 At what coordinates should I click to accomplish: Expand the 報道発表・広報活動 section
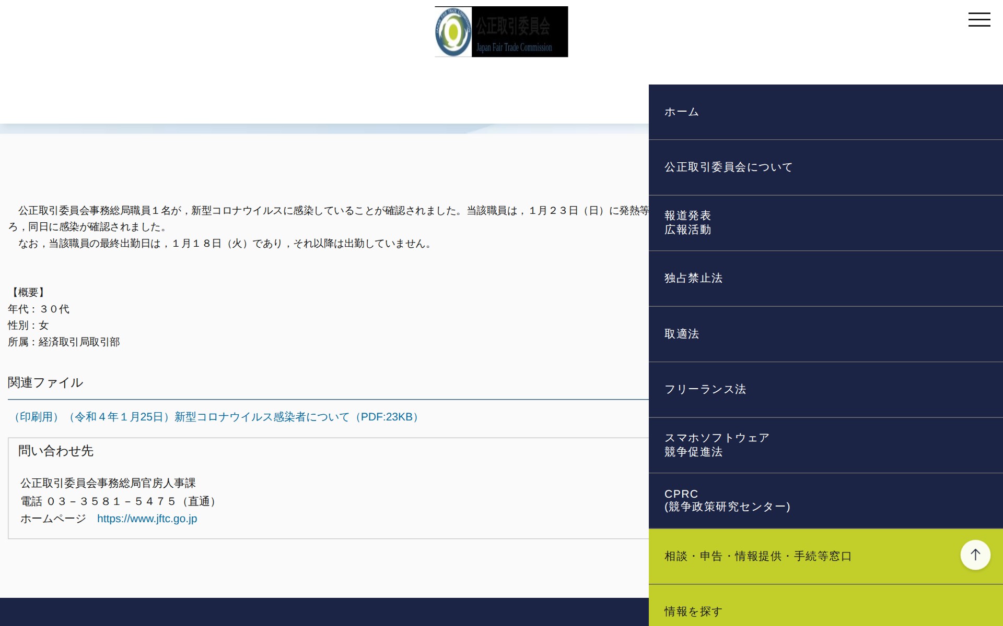(x=687, y=222)
